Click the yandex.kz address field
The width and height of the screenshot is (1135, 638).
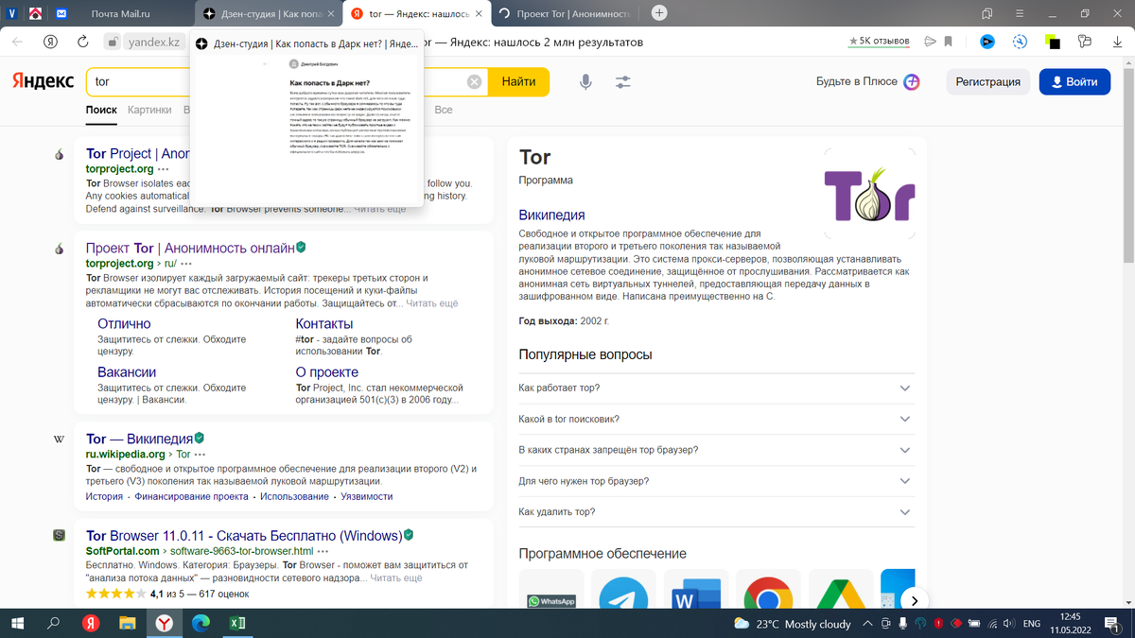pos(154,42)
